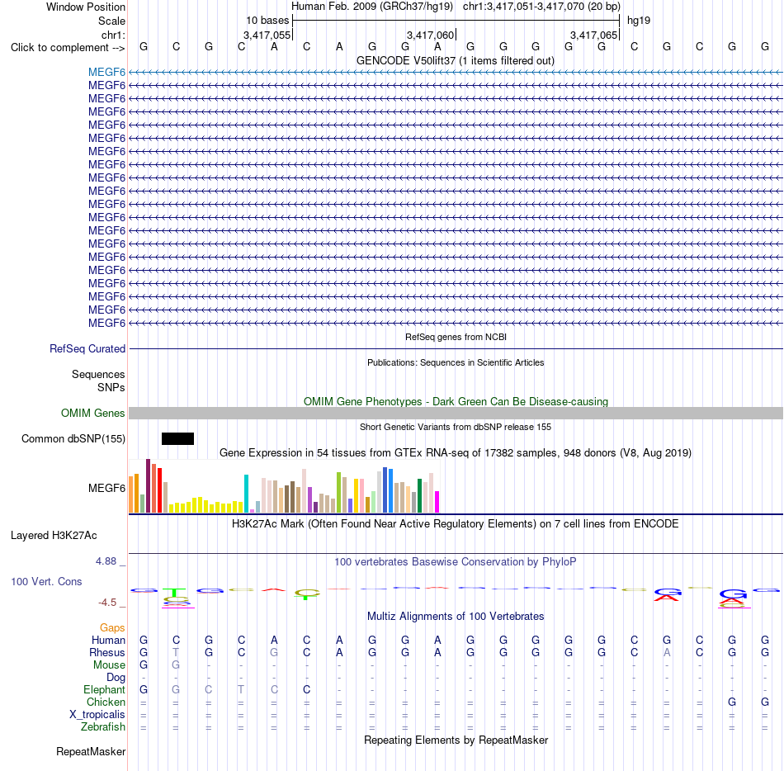This screenshot has height=771, width=784.
Task: Click the gray T base in Elephant row
Action: 241,689
